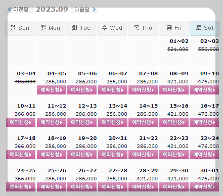This screenshot has height=196, width=223.
Task: Request reservation for 29~30
Action: 174,187
